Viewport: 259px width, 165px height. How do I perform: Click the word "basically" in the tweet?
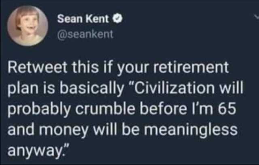(x=92, y=89)
